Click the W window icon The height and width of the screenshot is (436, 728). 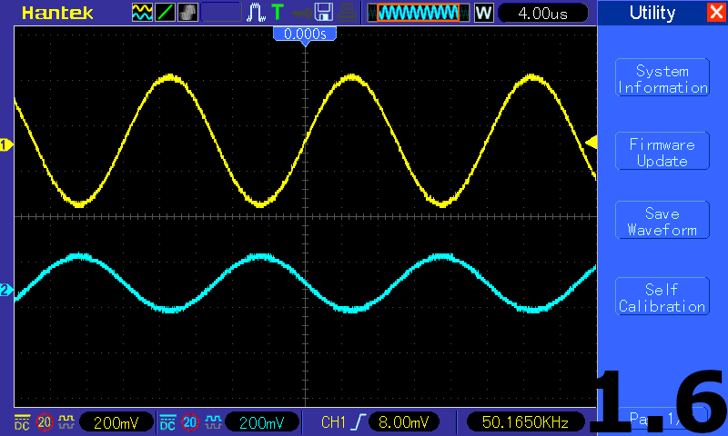point(483,13)
